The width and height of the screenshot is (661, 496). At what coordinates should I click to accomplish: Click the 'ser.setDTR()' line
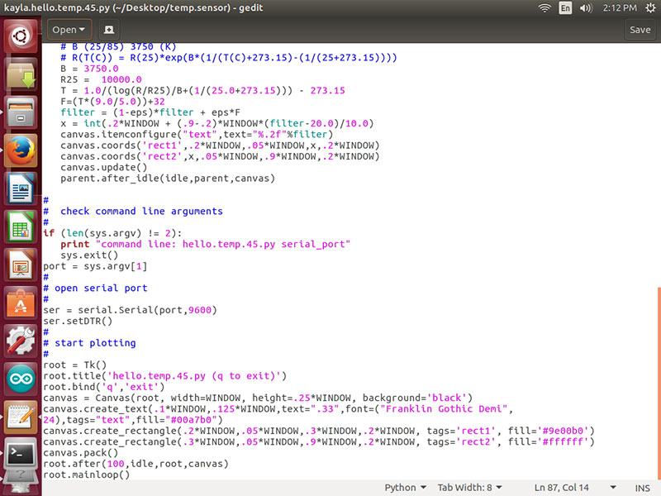pos(78,321)
